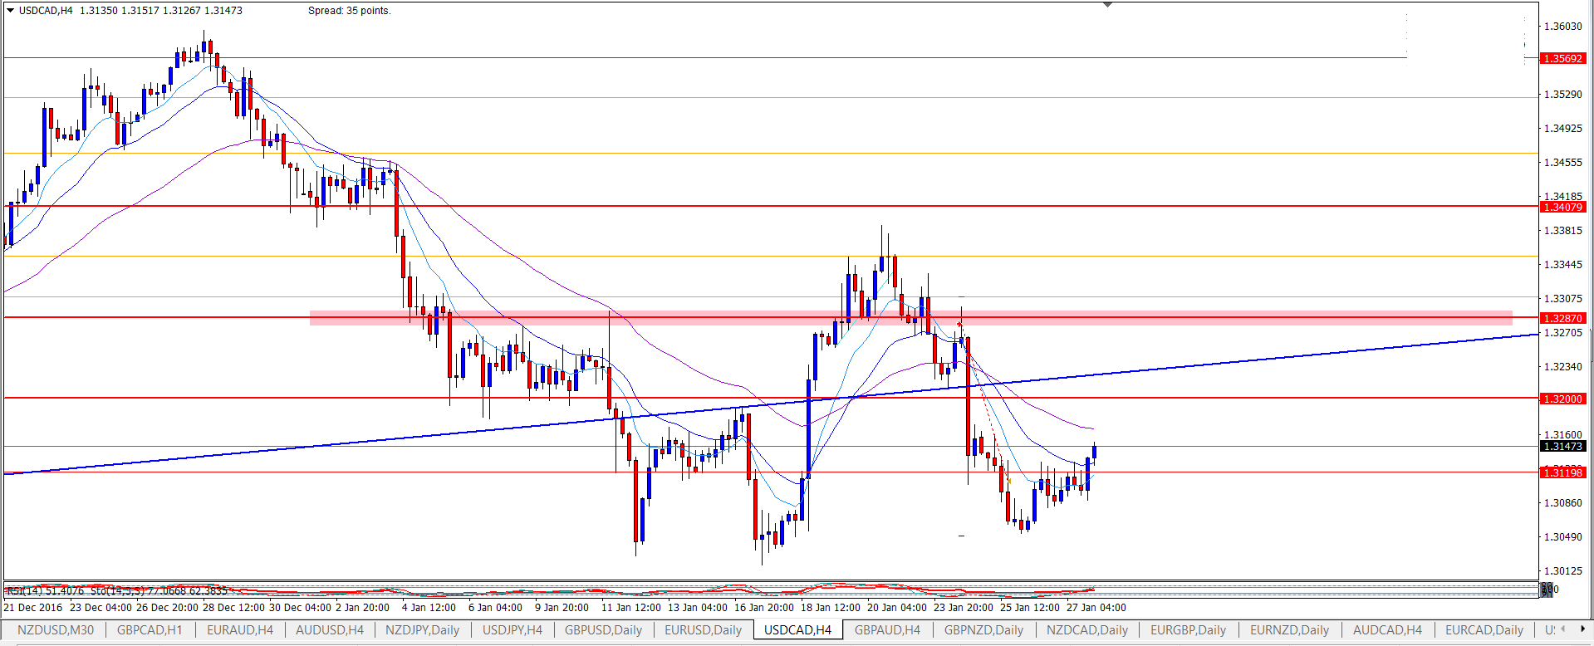
Task: Switch to the AUDUSD,H4 chart tab
Action: tap(330, 630)
